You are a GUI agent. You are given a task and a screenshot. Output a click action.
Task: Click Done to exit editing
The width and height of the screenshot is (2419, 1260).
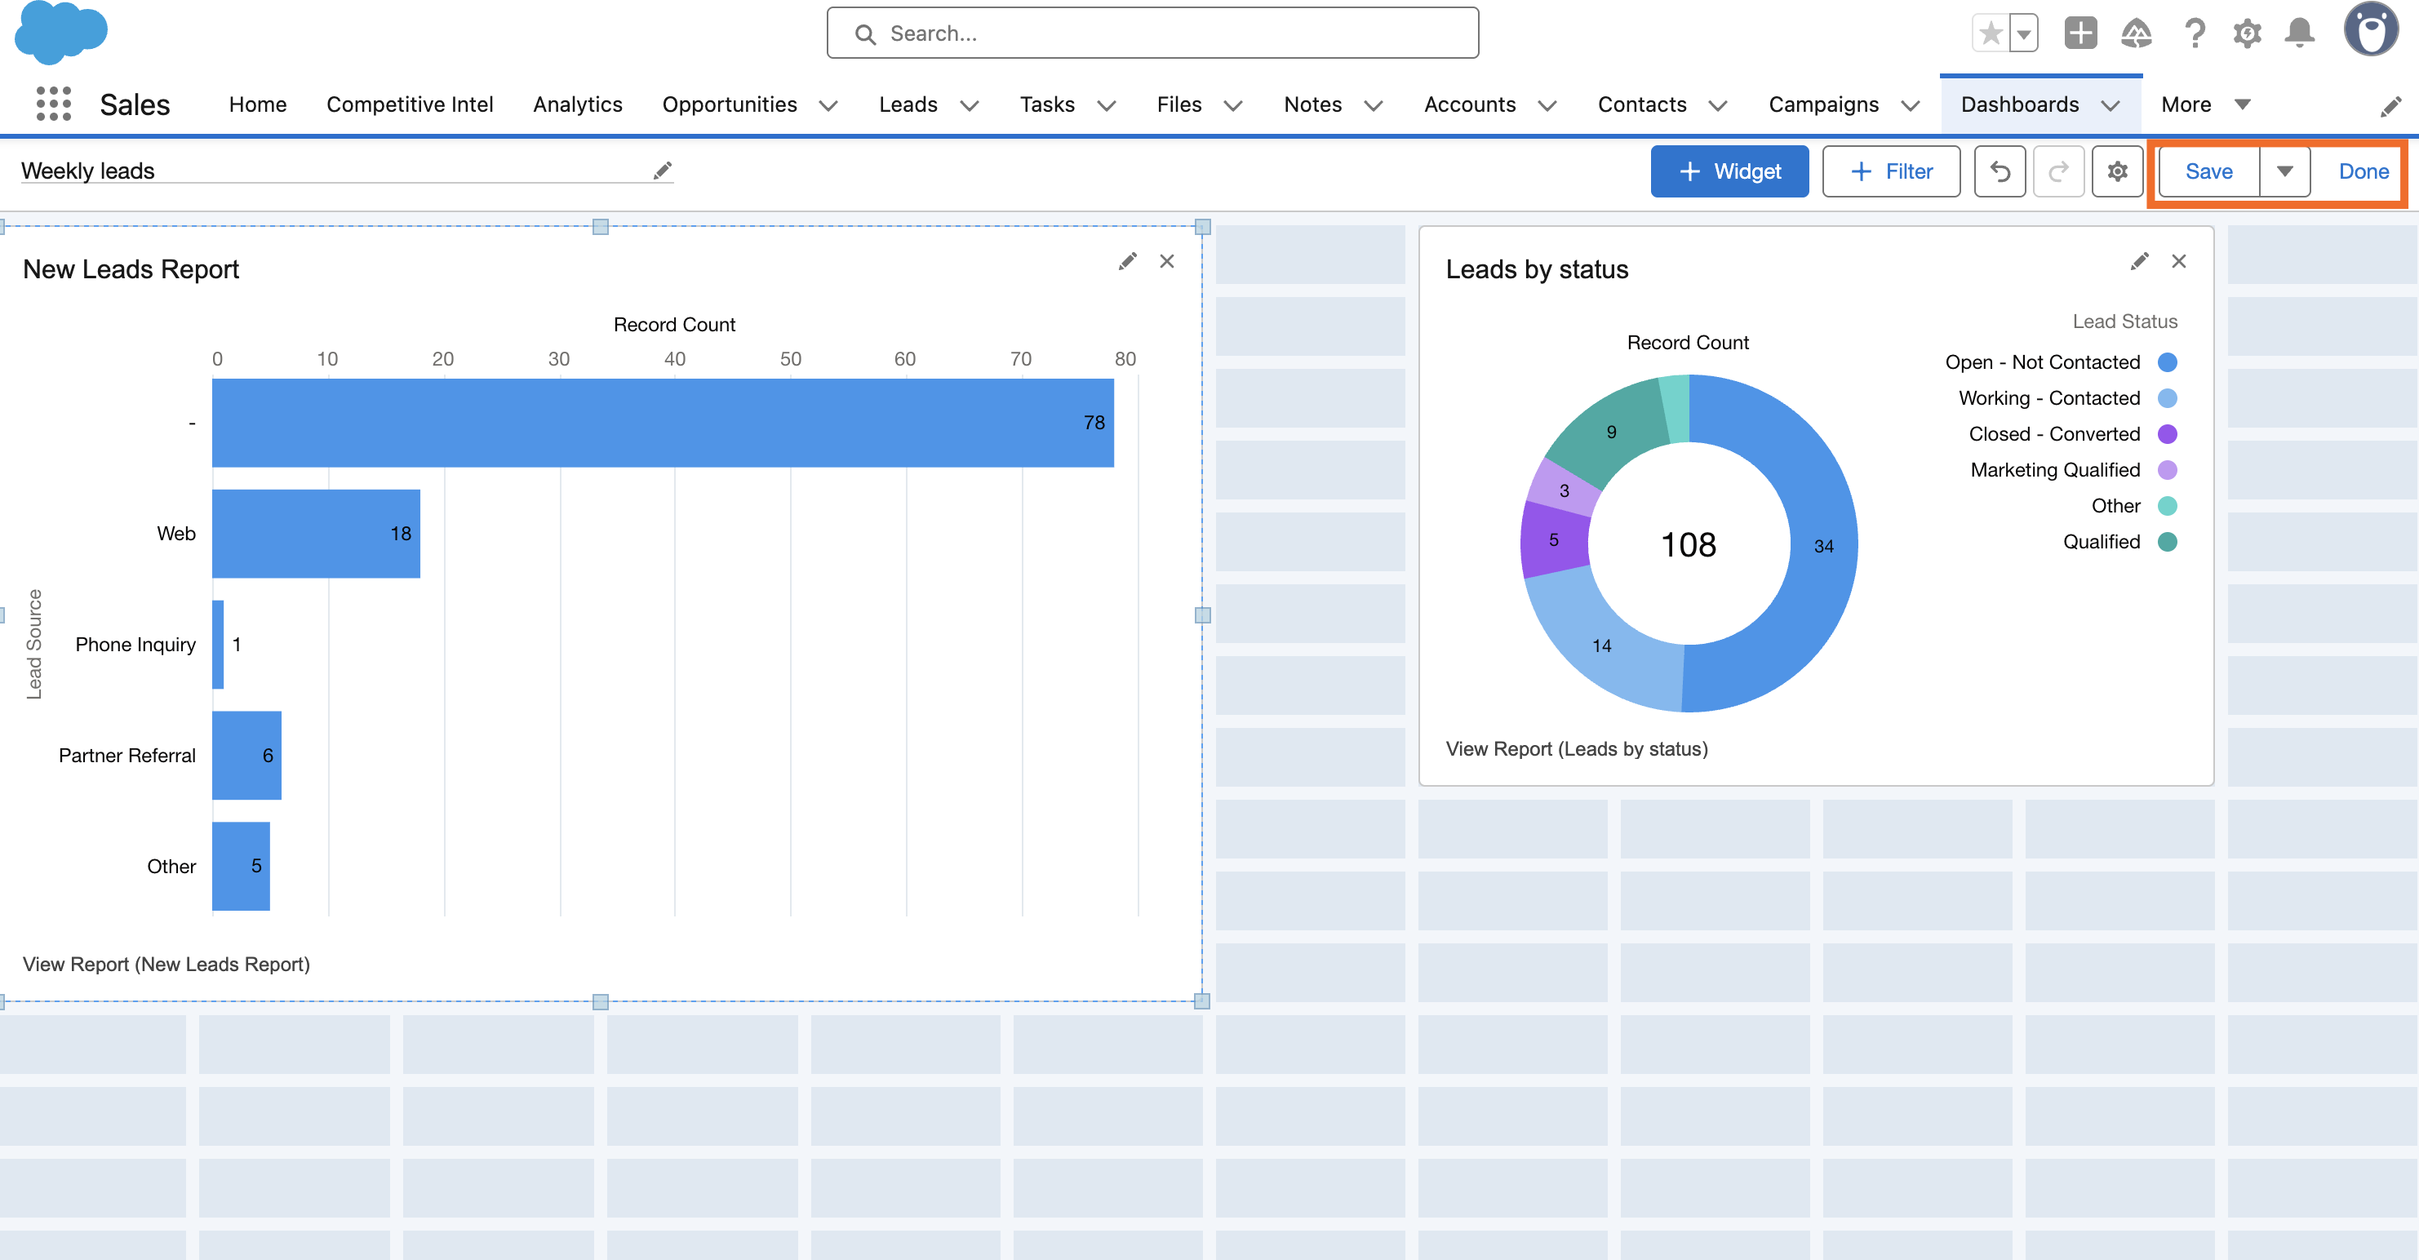[x=2363, y=171]
